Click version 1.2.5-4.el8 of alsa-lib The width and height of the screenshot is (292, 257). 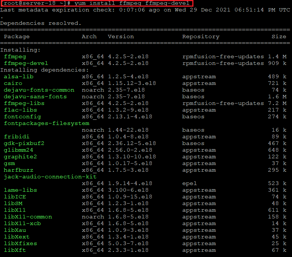(128, 77)
